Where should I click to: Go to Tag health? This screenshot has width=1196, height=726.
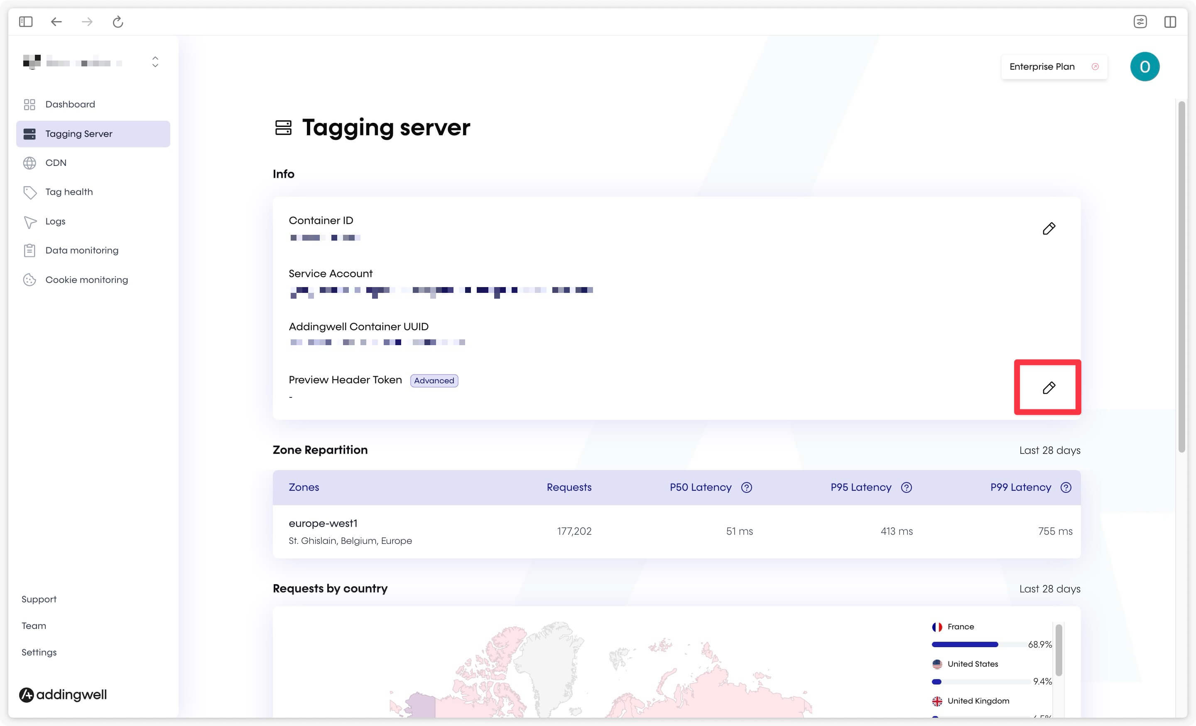[93, 192]
